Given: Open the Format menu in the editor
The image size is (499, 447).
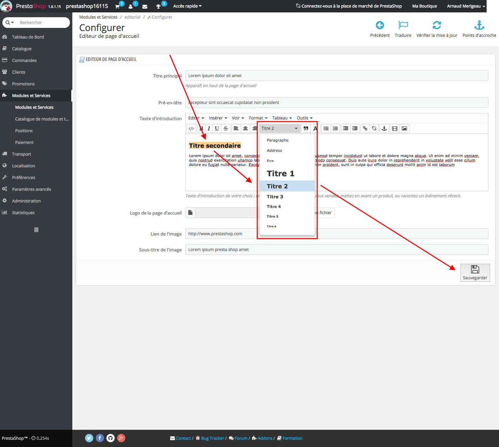Looking at the screenshot, I should (x=258, y=118).
